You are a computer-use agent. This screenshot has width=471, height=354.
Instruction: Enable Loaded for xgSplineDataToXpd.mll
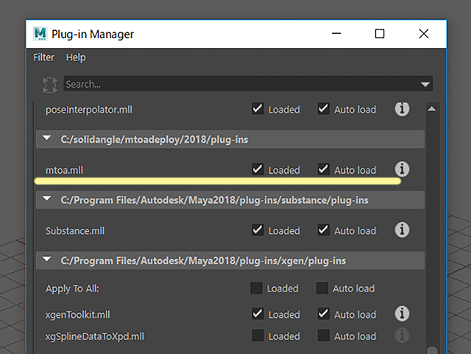click(258, 336)
